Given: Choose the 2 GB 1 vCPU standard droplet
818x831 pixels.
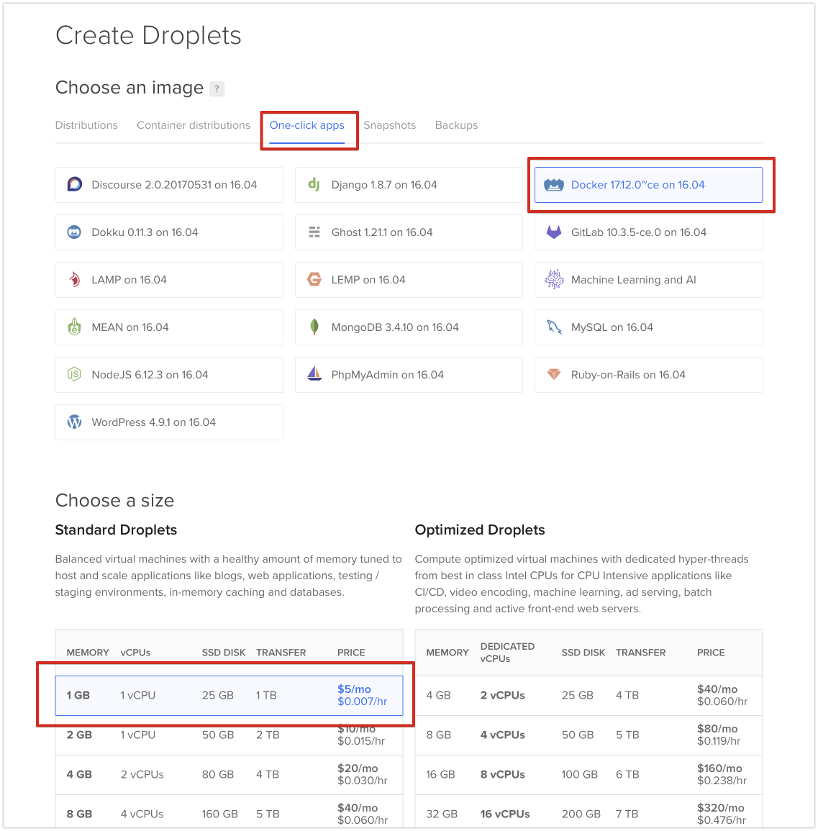Looking at the screenshot, I should pyautogui.click(x=229, y=735).
